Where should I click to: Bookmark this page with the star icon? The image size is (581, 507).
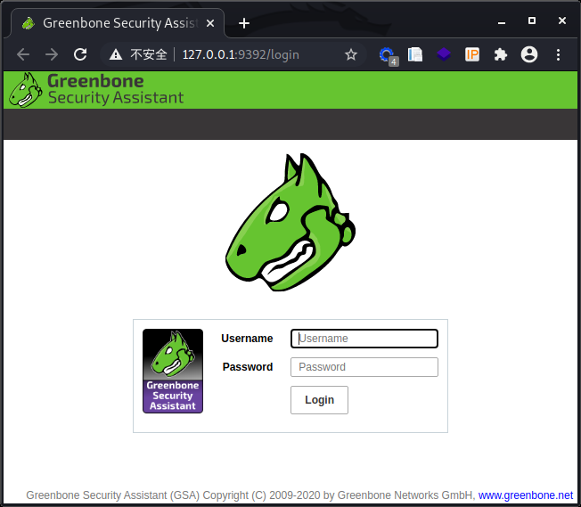(350, 55)
